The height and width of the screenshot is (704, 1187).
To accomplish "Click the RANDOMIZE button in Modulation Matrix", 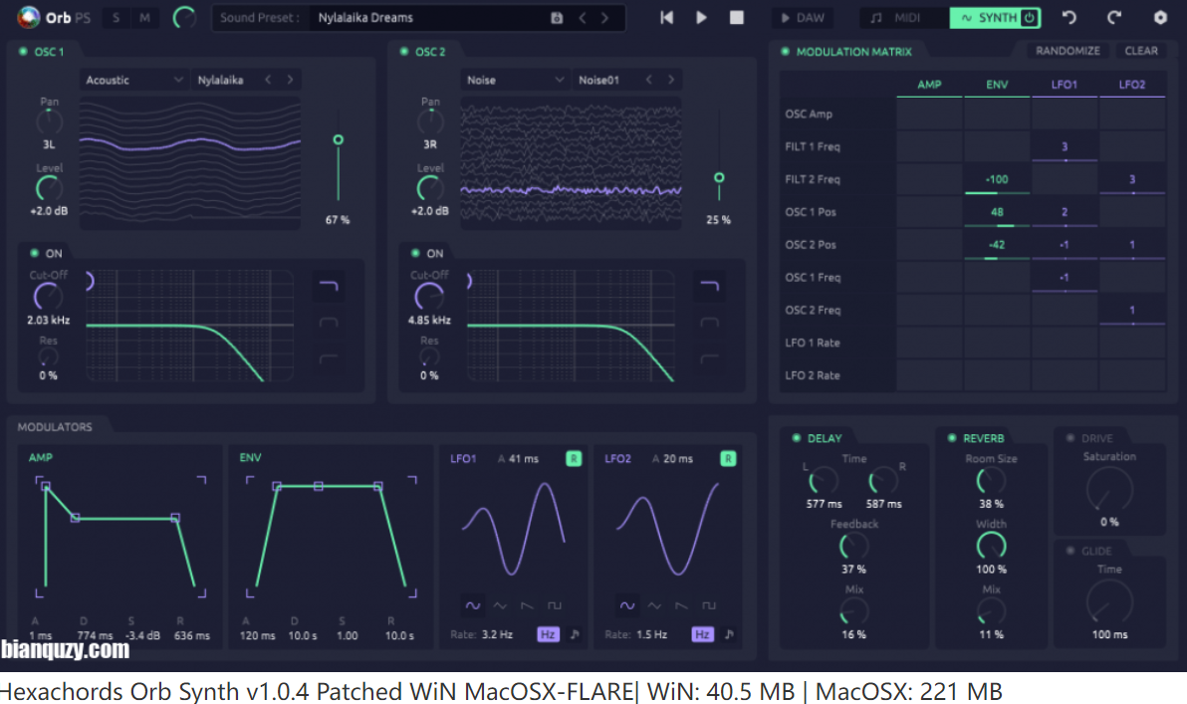I will pos(1068,51).
